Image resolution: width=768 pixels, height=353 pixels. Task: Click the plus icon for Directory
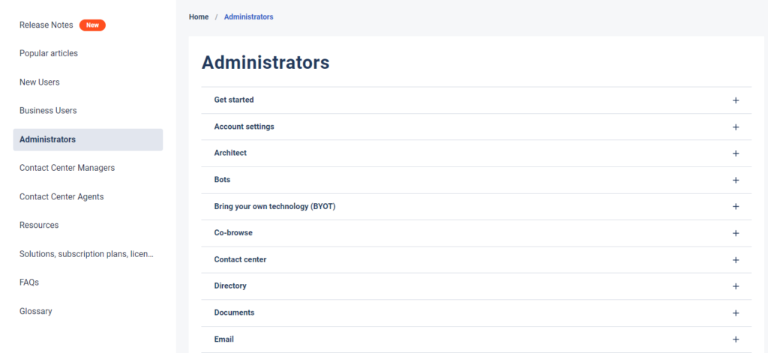click(x=735, y=286)
